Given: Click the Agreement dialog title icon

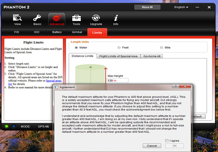Looking at the screenshot, I should point(56,87).
